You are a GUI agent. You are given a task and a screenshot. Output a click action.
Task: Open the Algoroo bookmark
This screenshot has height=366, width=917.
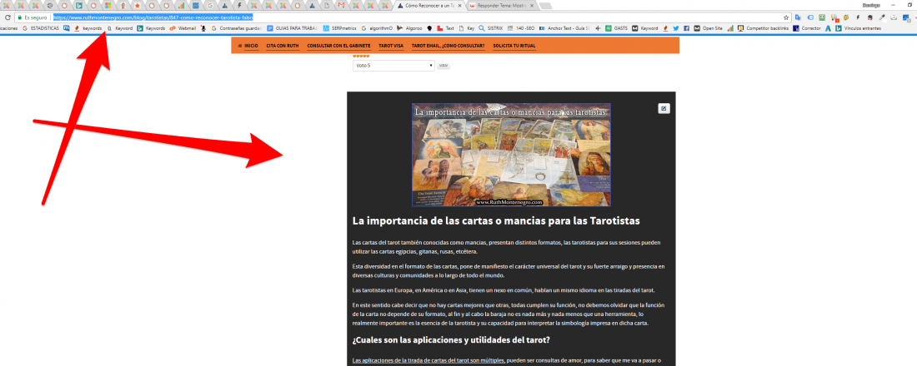[409, 28]
